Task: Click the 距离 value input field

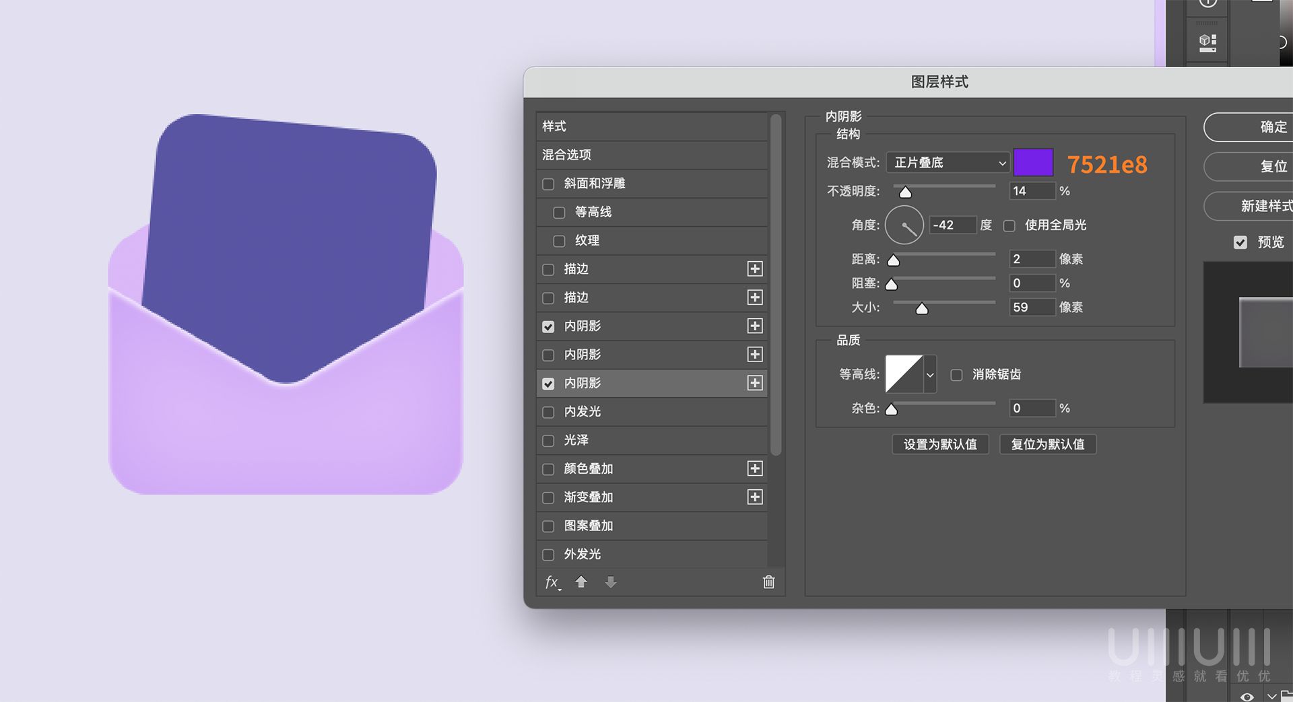Action: pyautogui.click(x=1032, y=258)
